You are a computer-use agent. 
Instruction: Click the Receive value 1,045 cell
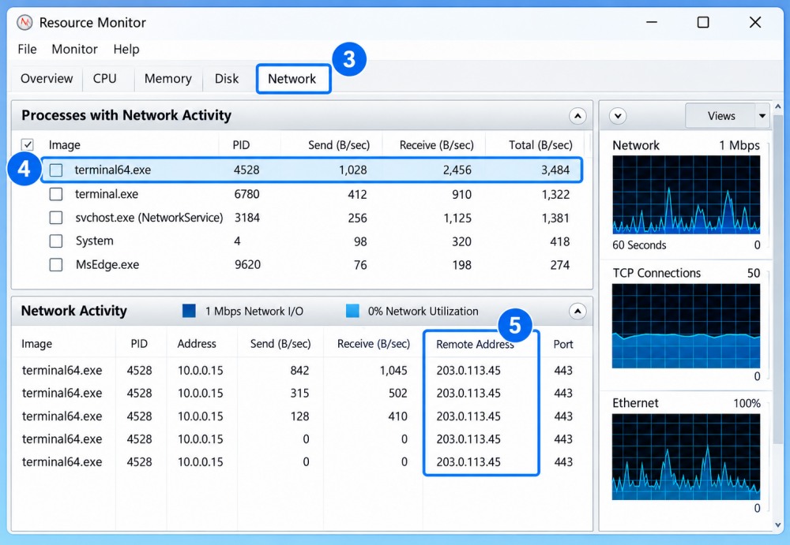[x=393, y=371]
